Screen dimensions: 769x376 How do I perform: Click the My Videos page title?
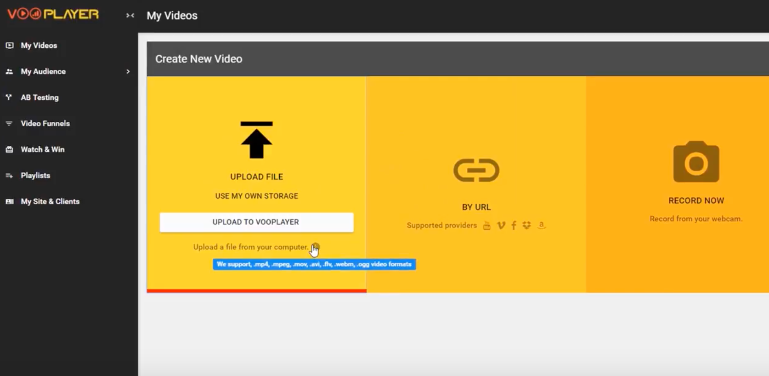click(x=172, y=16)
